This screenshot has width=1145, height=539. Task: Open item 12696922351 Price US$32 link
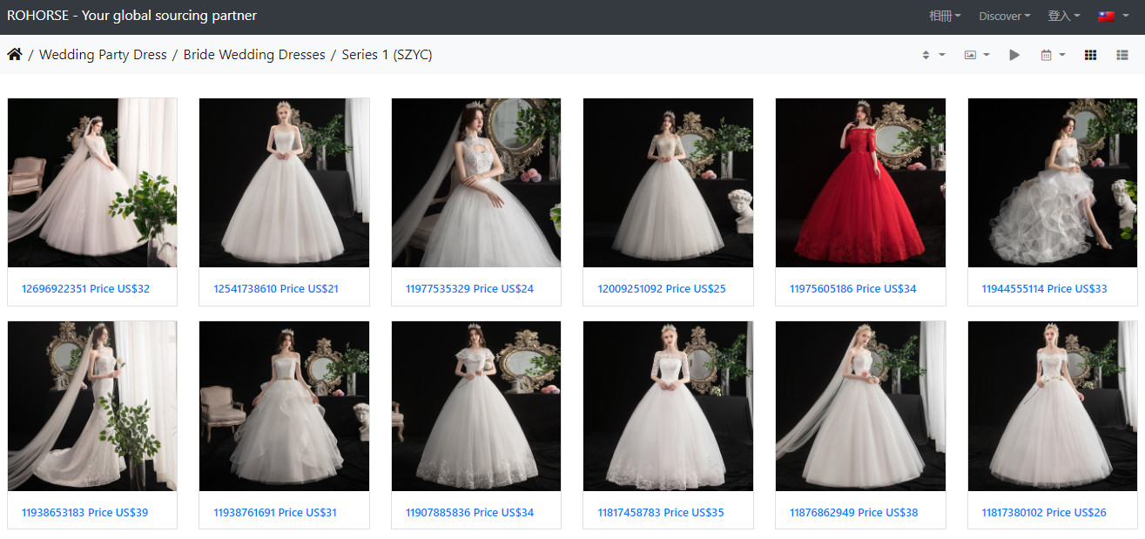click(x=85, y=288)
